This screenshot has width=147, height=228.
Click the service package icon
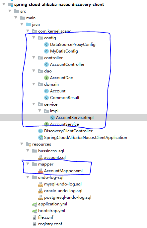click(x=40, y=104)
